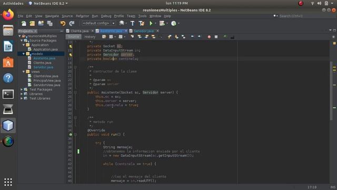Image resolution: width=337 pixels, height=190 pixels.
Task: Collapse the reunionesMultiples project node
Action: point(19,36)
